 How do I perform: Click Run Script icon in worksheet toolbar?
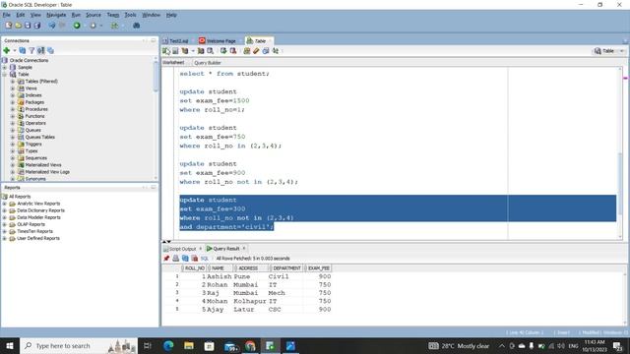(x=175, y=51)
